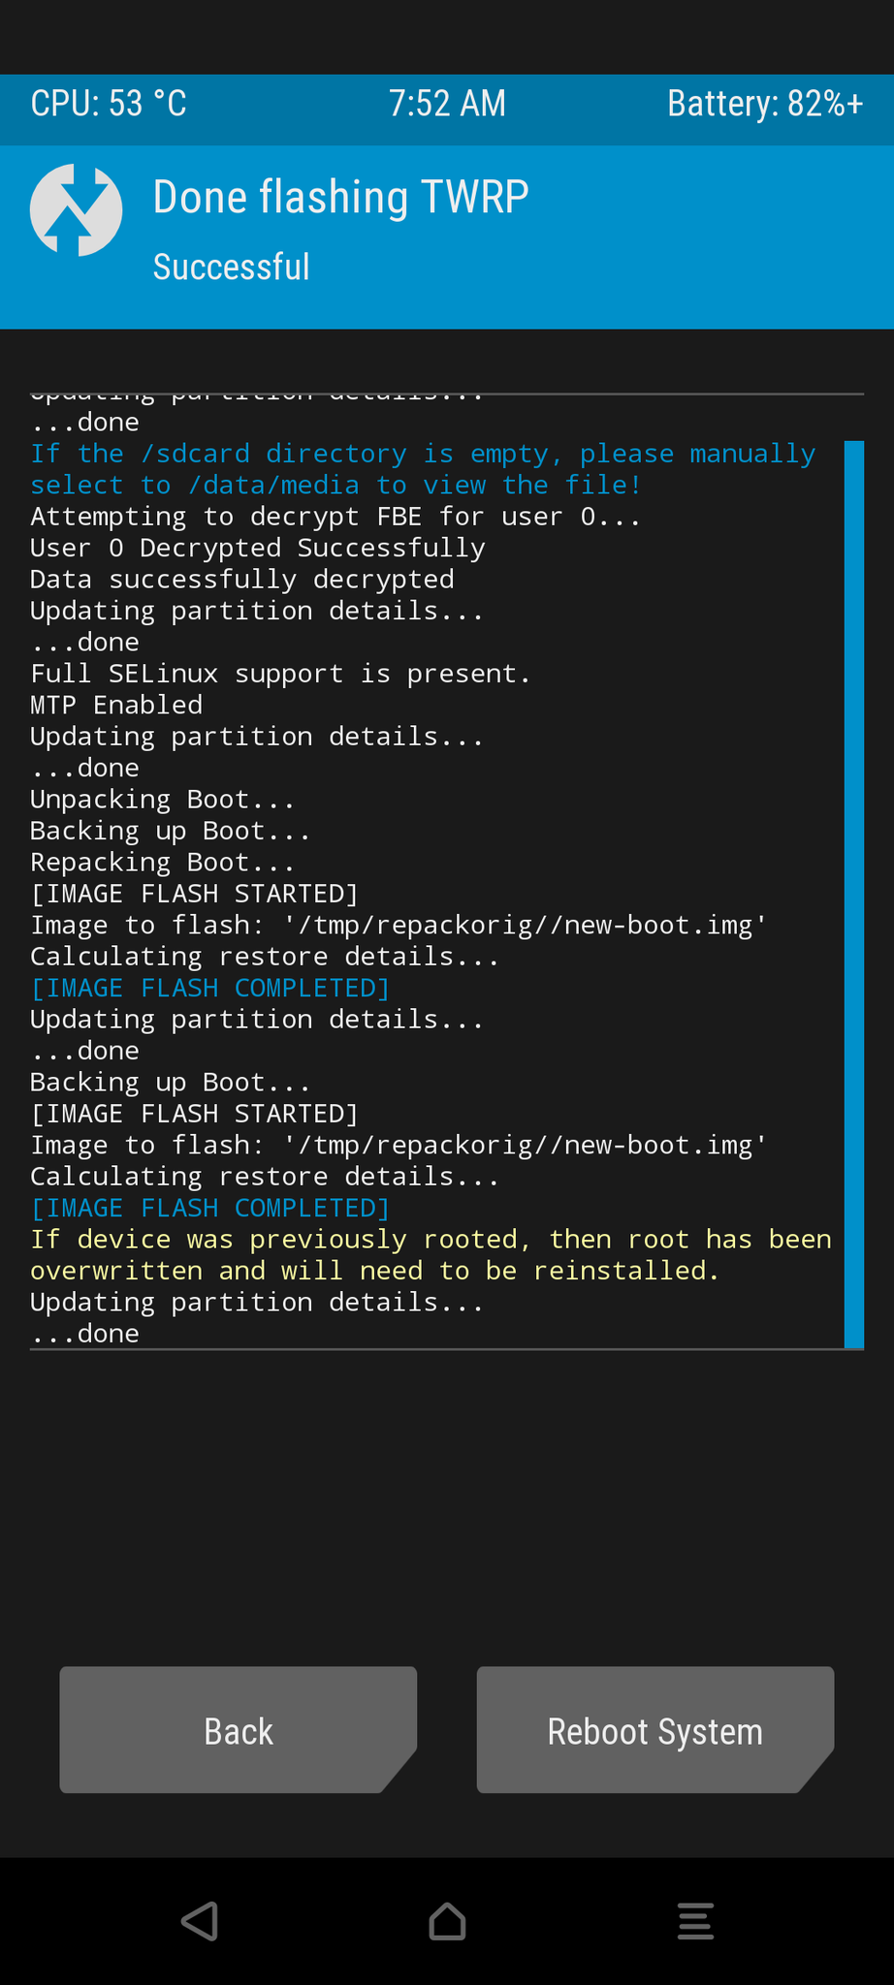The height and width of the screenshot is (1985, 894).
Task: Tap the 7:52 AM clock
Action: [x=447, y=104]
